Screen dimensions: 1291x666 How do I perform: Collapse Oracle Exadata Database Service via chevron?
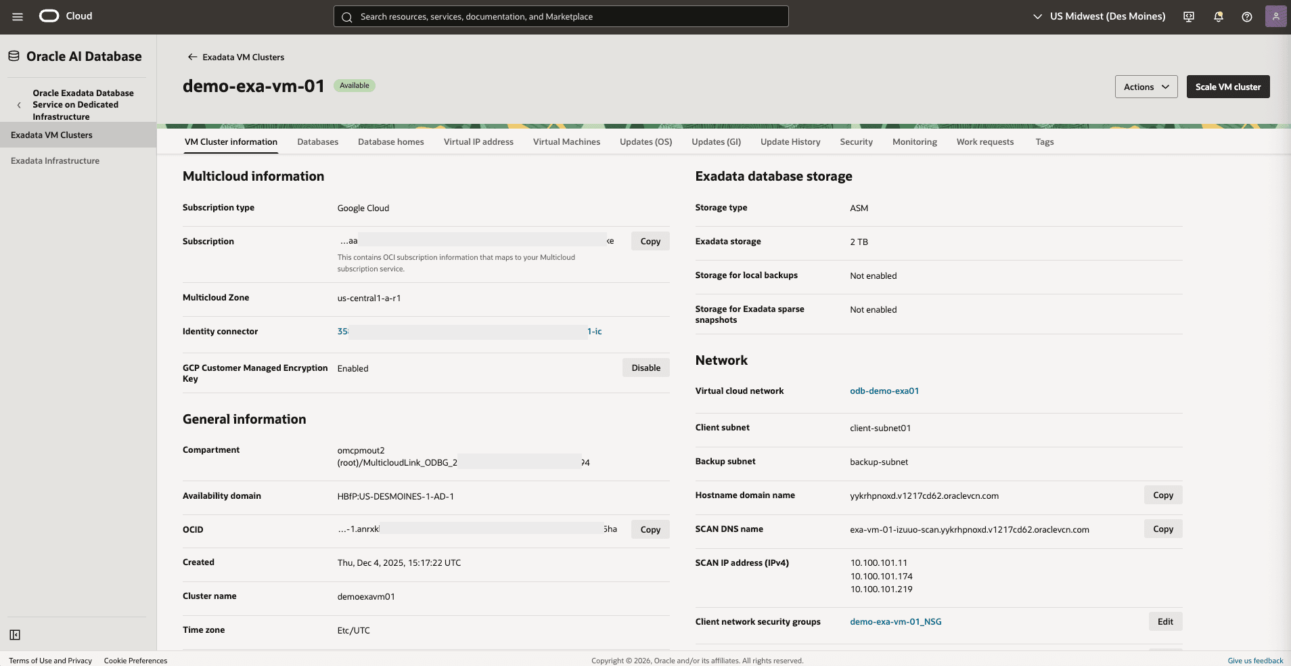point(20,104)
